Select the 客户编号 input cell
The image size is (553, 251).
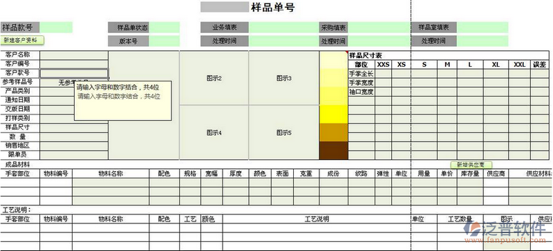pos(74,64)
